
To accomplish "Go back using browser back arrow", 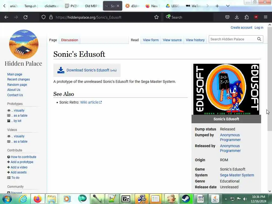I will (x=6, y=17).
